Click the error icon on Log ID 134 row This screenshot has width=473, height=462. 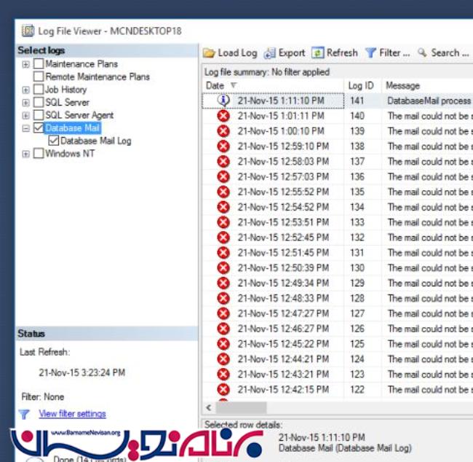click(223, 207)
